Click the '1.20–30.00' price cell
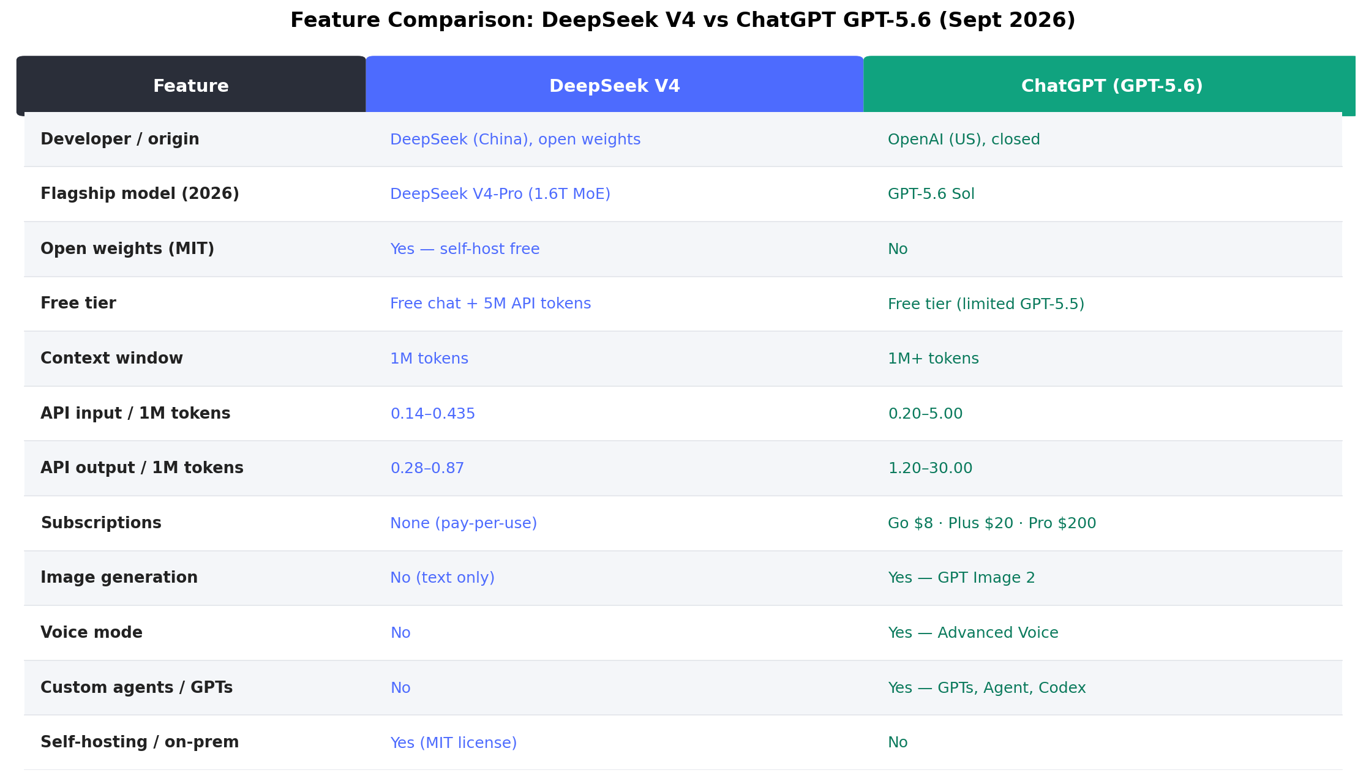The image size is (1366, 781). click(930, 468)
